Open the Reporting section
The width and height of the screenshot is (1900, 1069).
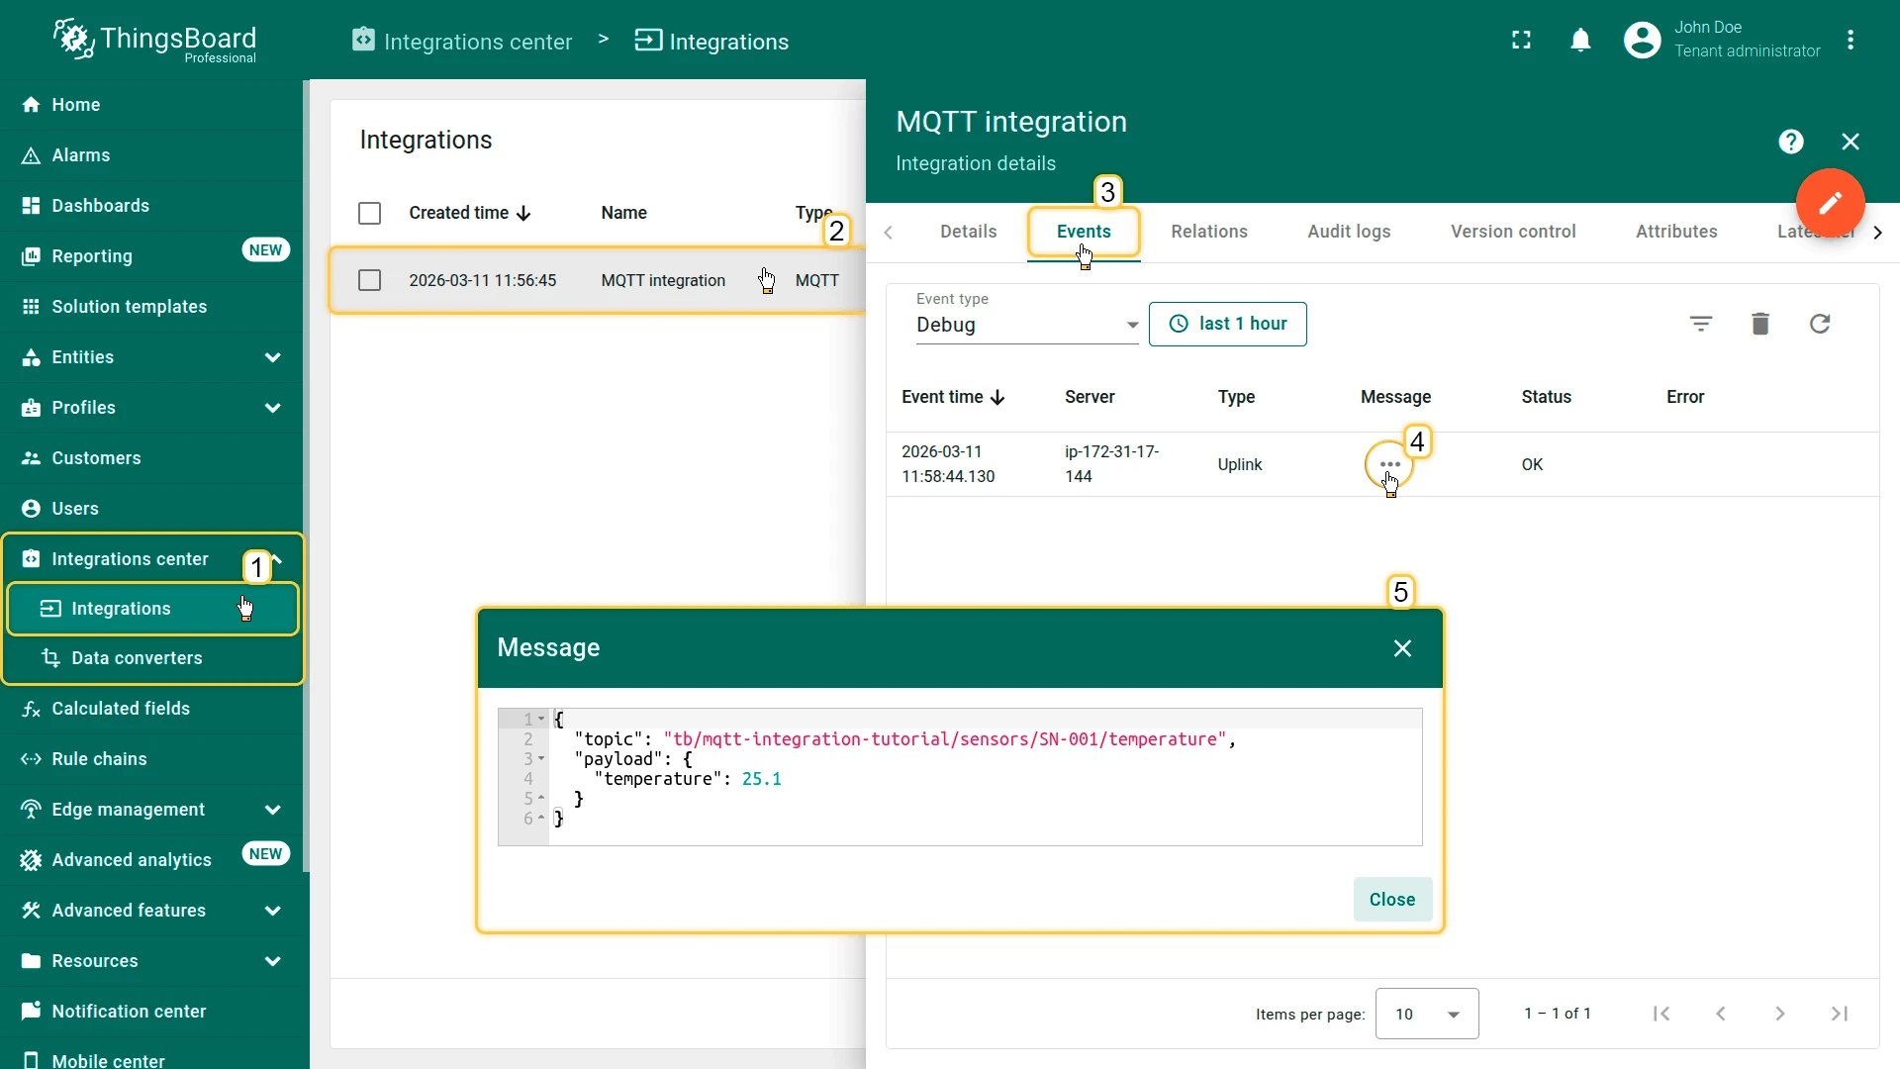[151, 256]
